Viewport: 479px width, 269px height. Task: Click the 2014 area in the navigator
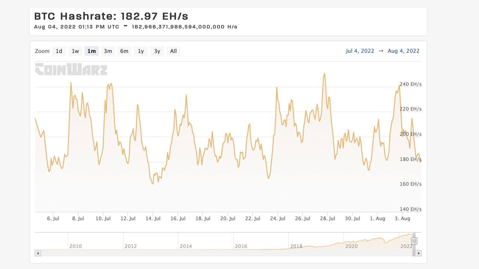click(186, 246)
